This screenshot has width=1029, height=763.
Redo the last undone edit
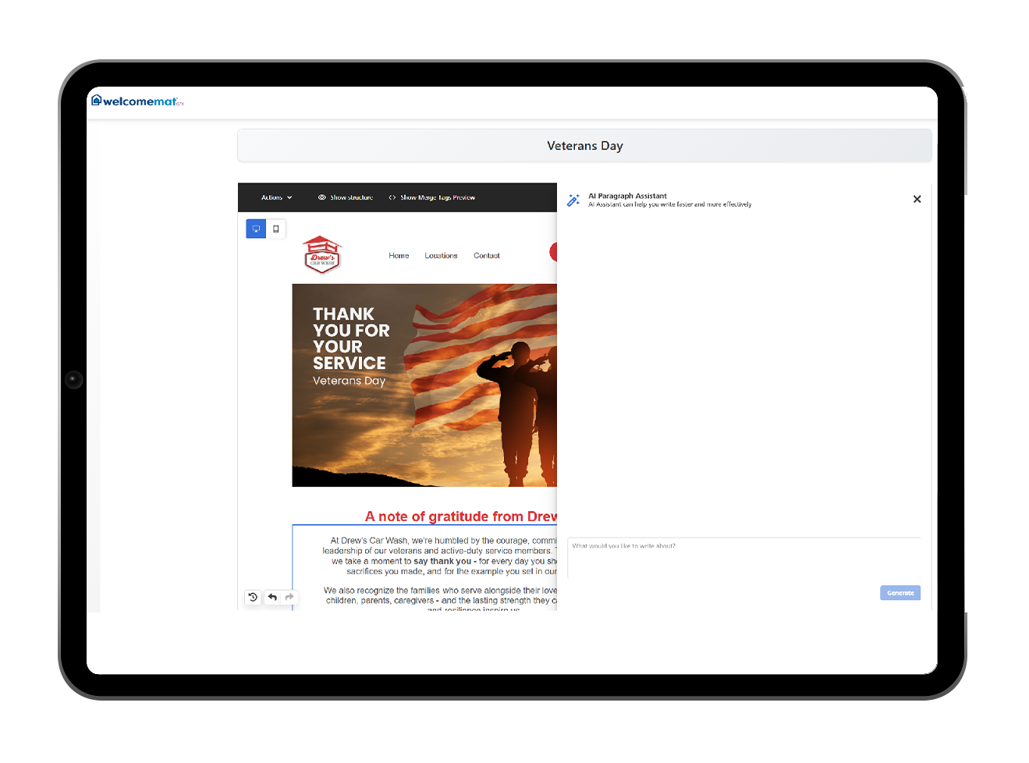click(x=289, y=597)
